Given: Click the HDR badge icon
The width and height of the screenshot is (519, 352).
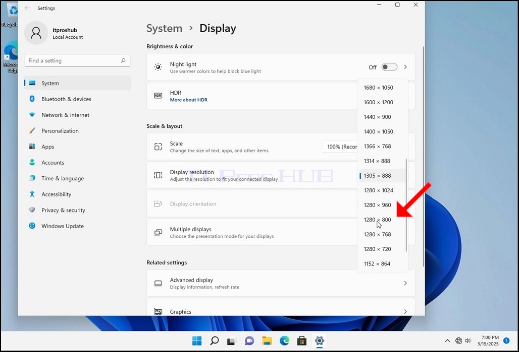Looking at the screenshot, I should tap(158, 96).
